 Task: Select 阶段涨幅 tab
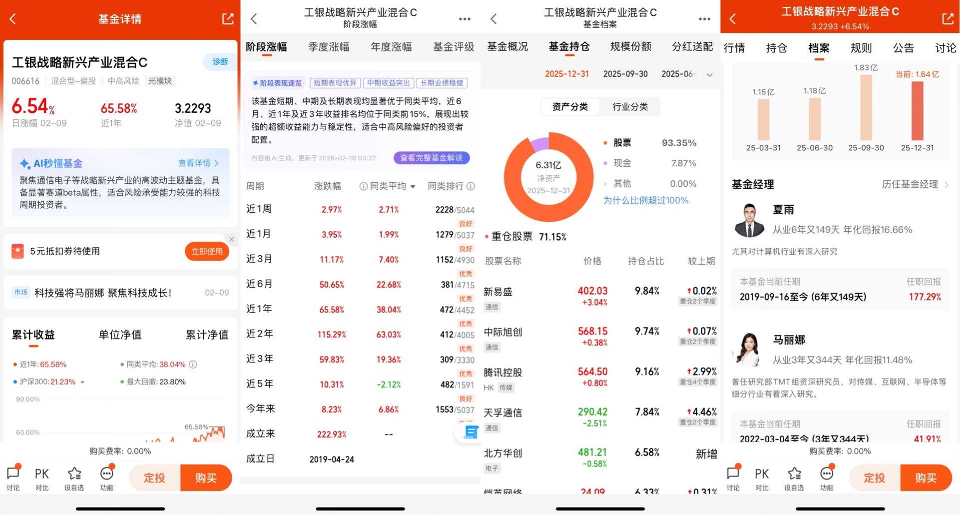pyautogui.click(x=266, y=47)
